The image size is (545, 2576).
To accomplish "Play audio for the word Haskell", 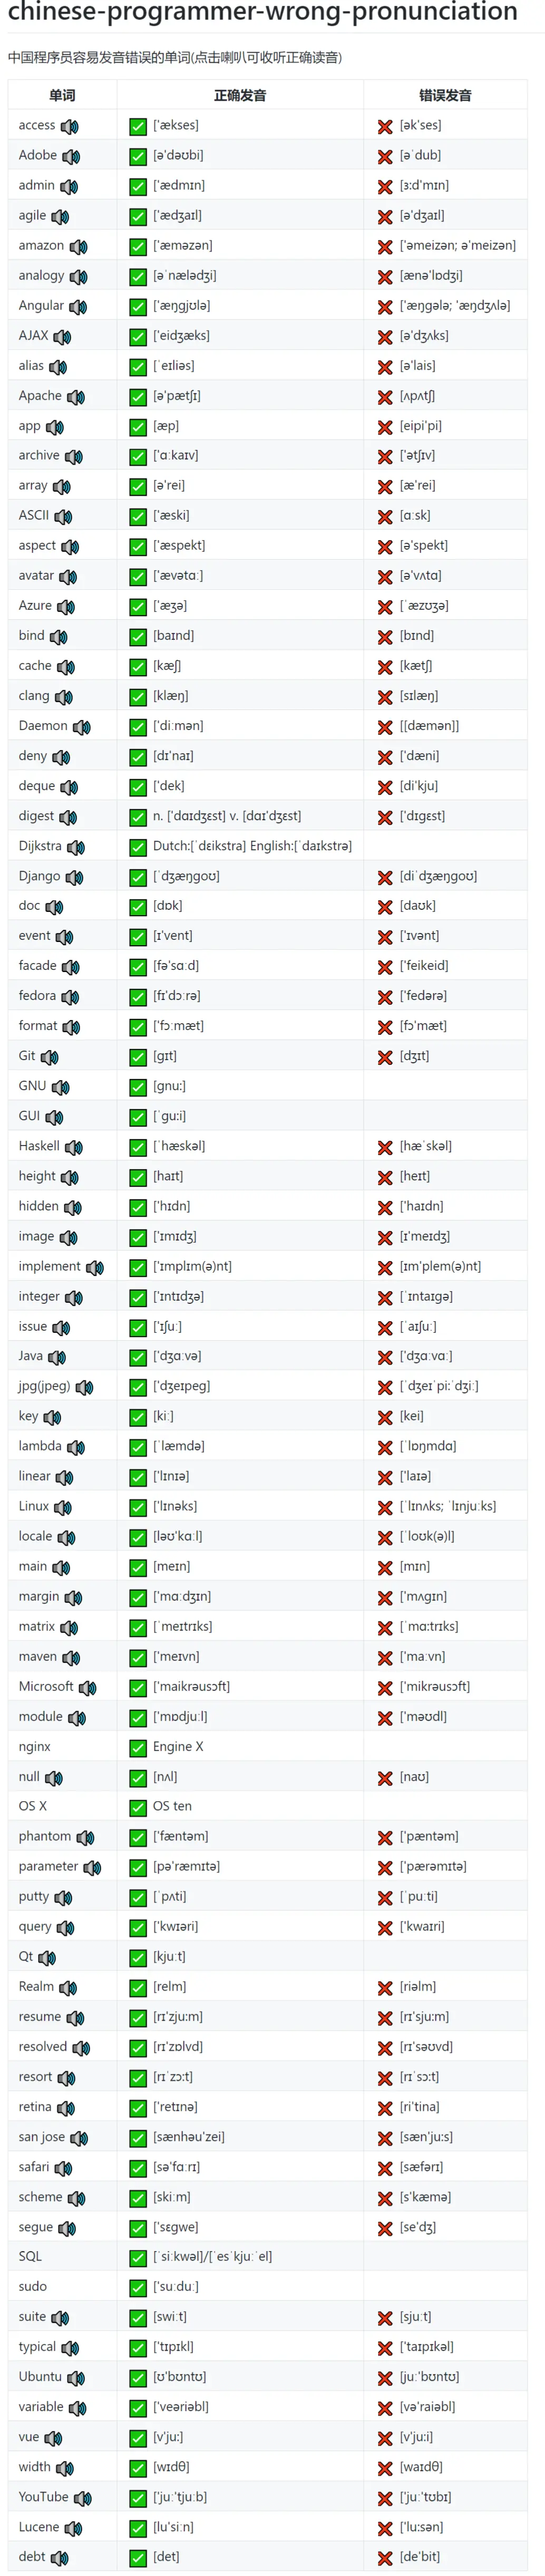I will point(73,1147).
